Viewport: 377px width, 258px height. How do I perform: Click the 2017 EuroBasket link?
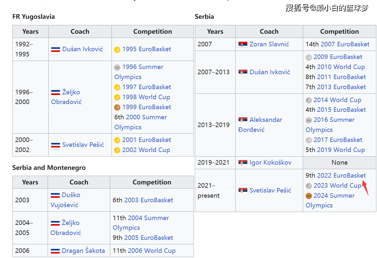tap(338, 140)
